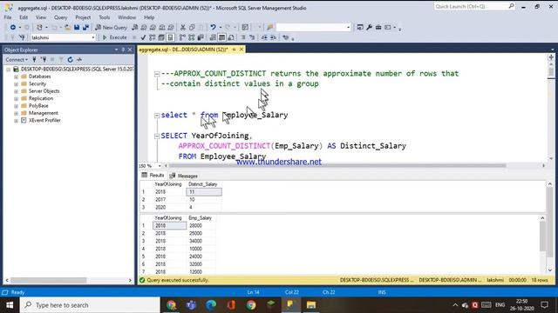The width and height of the screenshot is (558, 313).
Task: Click Refresh icon in Object Explorer
Action: point(70,60)
